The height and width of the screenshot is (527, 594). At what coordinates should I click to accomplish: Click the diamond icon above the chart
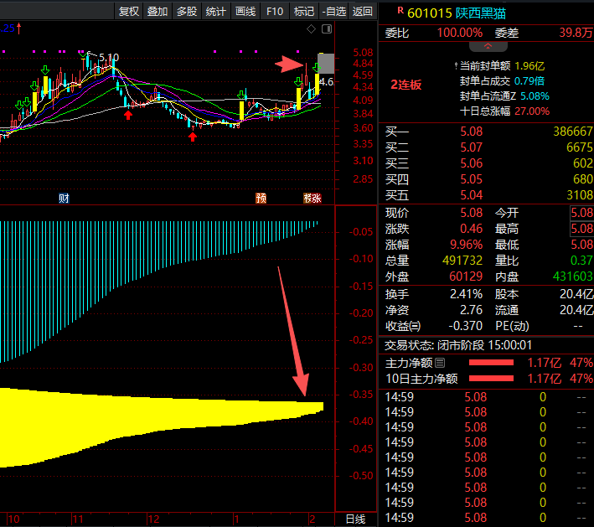point(312,29)
